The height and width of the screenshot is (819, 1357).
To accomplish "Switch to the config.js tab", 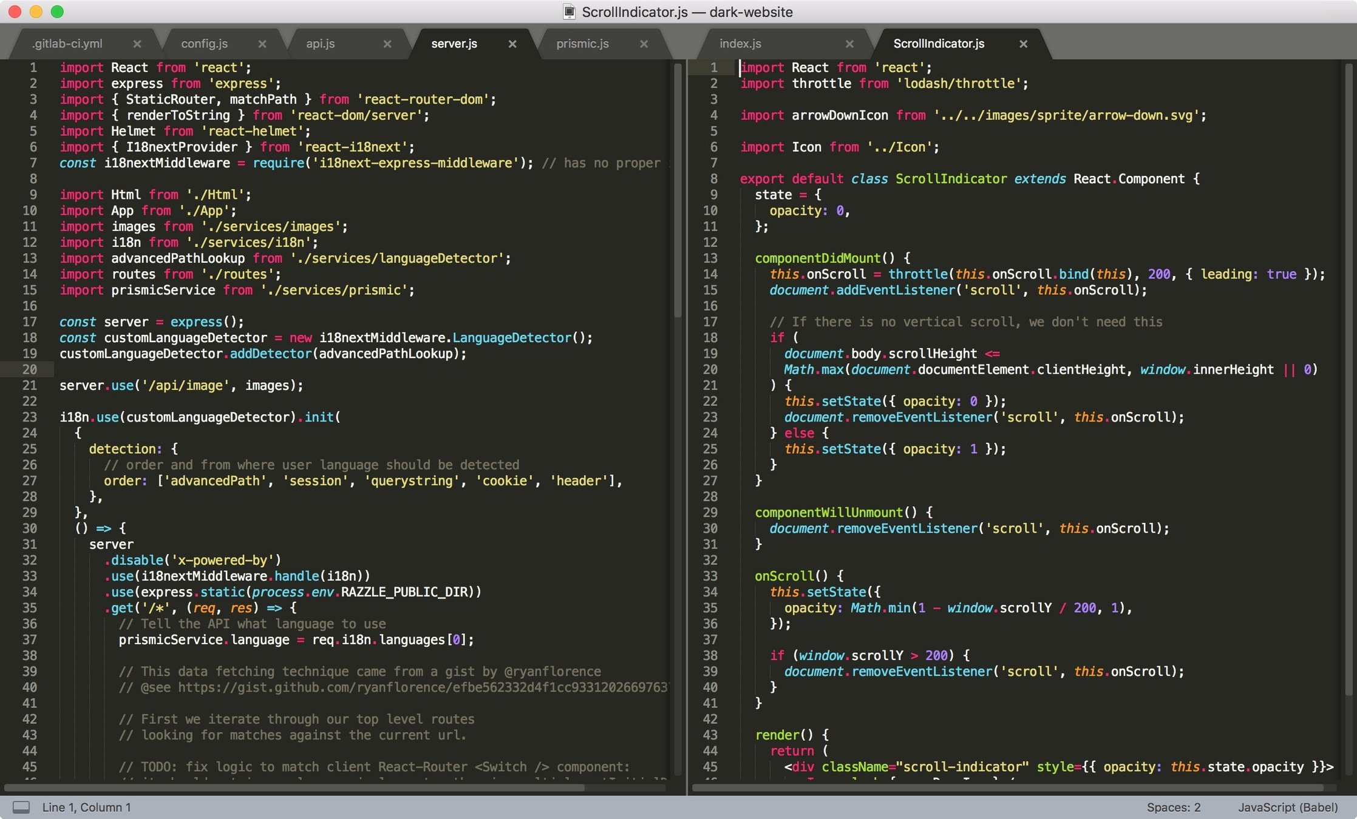I will point(205,44).
